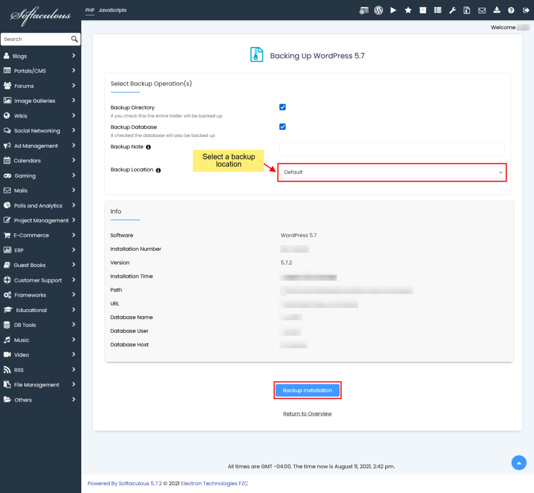Open Others sidebar menu

[x=40, y=400]
